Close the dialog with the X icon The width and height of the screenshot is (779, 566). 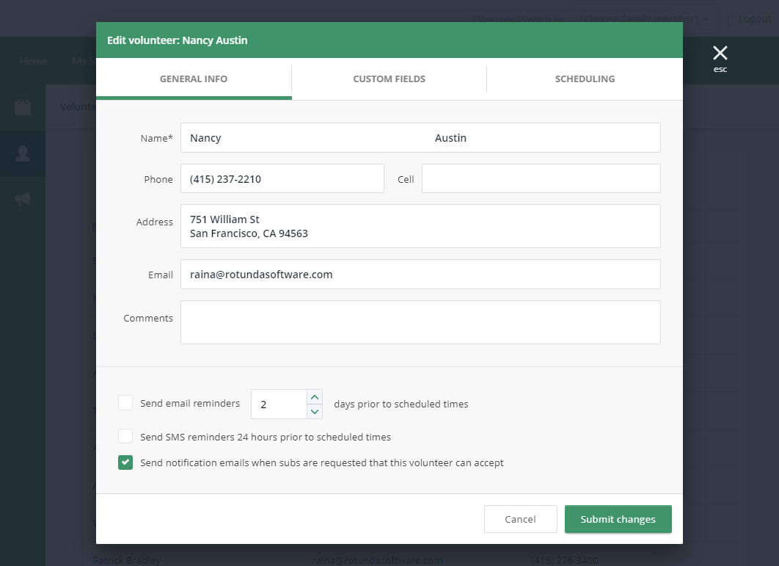point(720,54)
